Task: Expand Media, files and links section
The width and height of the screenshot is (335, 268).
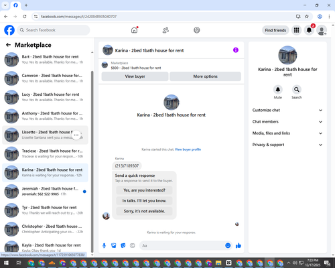Action: click(287, 133)
